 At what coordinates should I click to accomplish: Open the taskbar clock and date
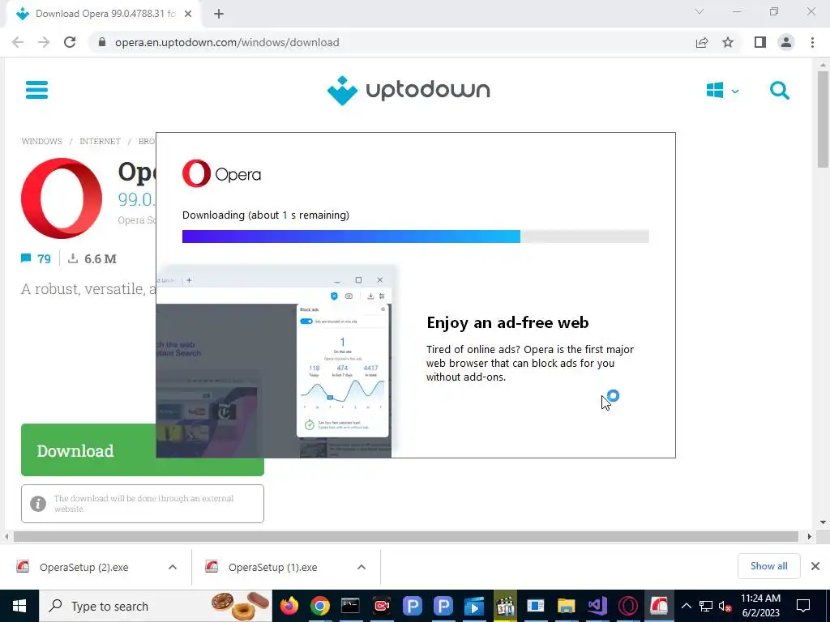(760, 606)
